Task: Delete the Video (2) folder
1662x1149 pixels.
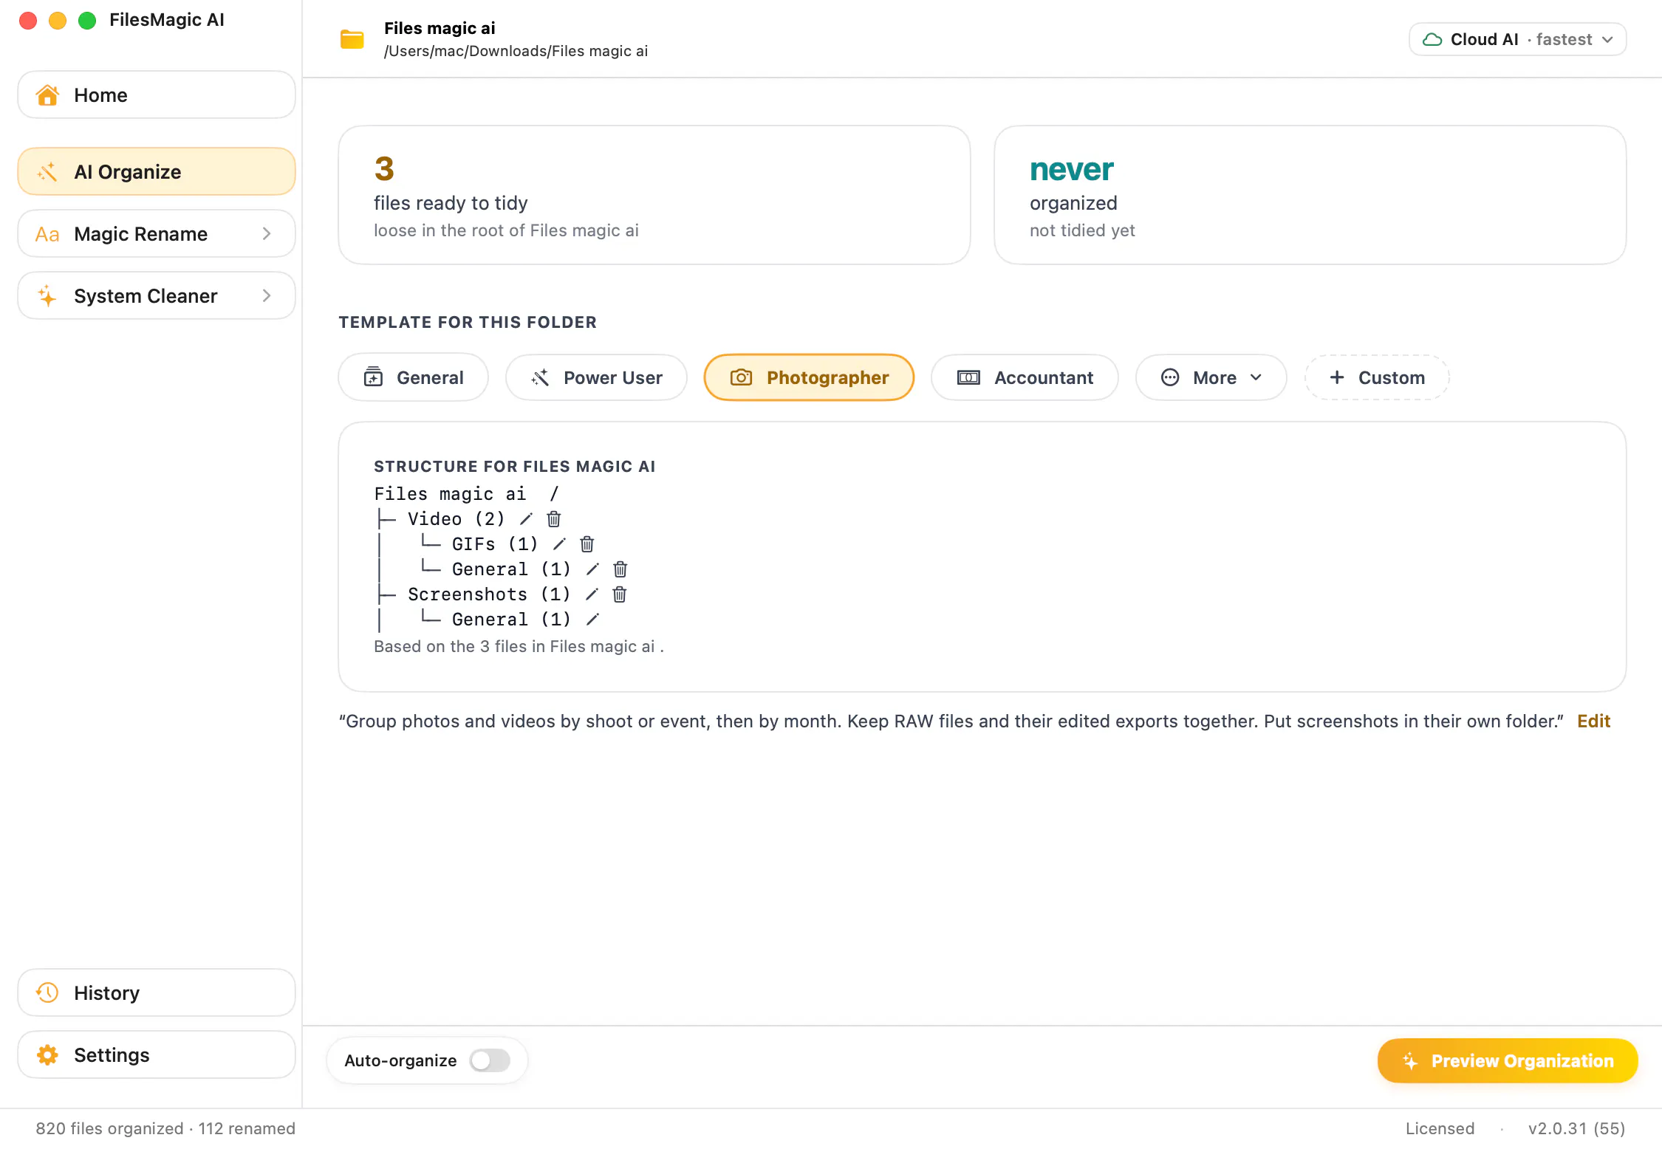Action: (x=554, y=518)
